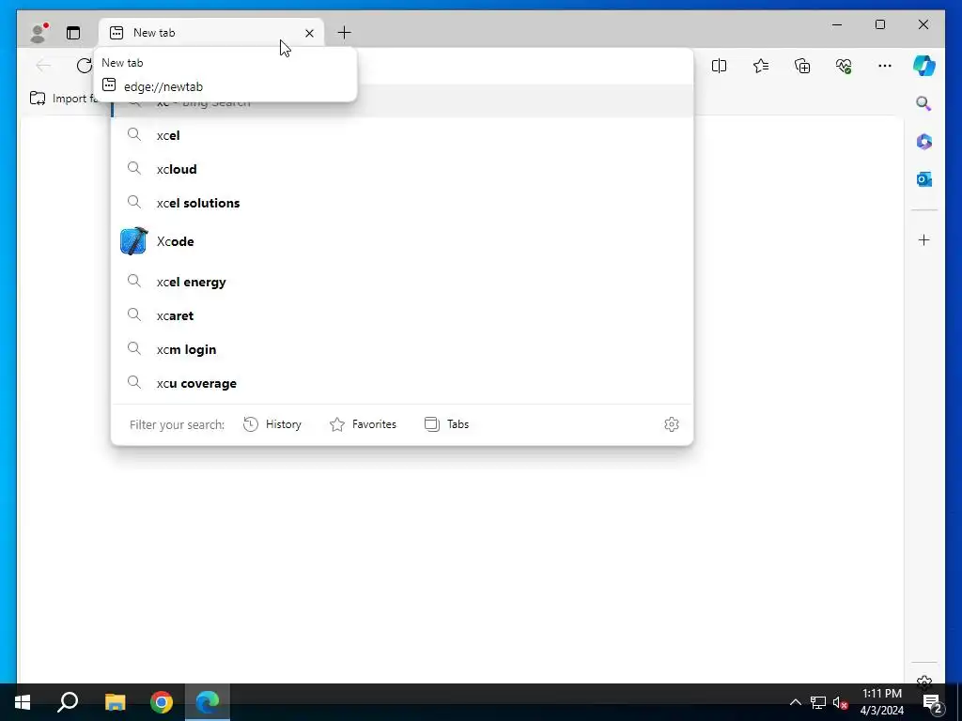Open the Favorites star toolbar icon
This screenshot has height=721, width=962.
(761, 66)
